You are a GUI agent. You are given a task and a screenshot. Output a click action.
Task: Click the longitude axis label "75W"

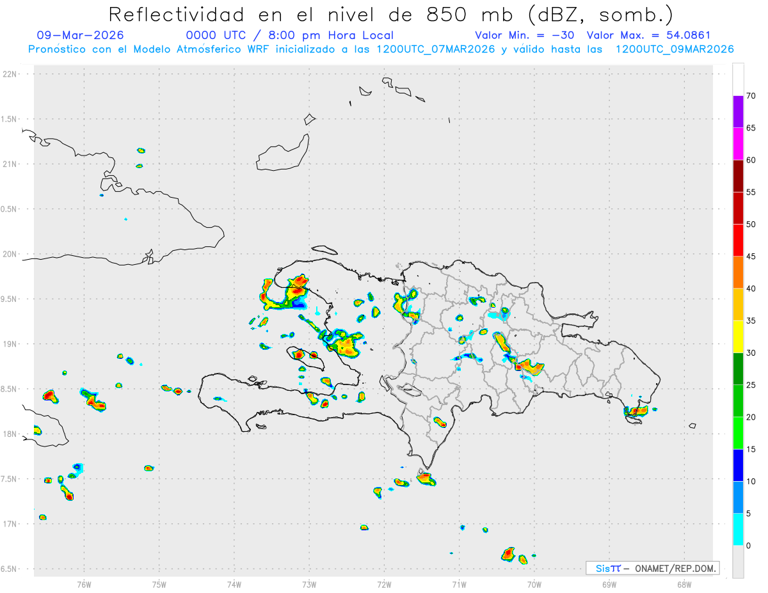pos(159,584)
